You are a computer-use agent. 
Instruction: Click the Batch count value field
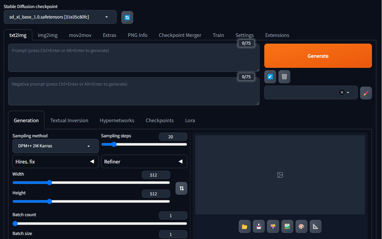(x=173, y=216)
